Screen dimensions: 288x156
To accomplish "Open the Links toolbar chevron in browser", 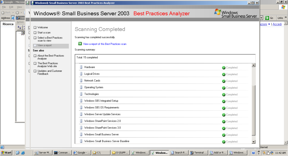I will point(286,17).
